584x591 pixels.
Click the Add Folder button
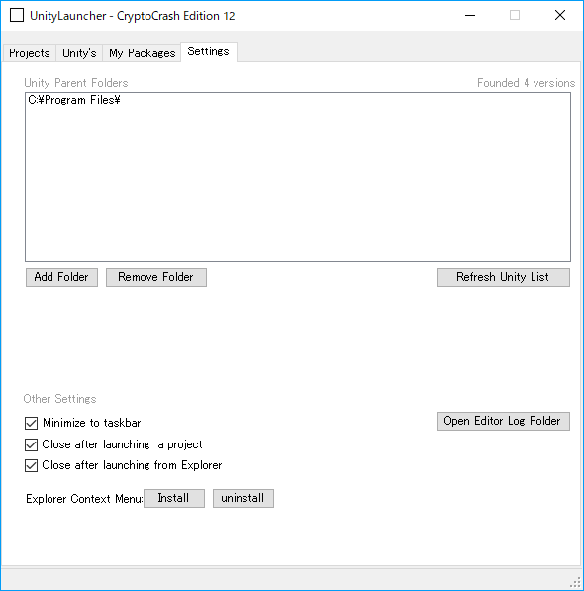(61, 277)
